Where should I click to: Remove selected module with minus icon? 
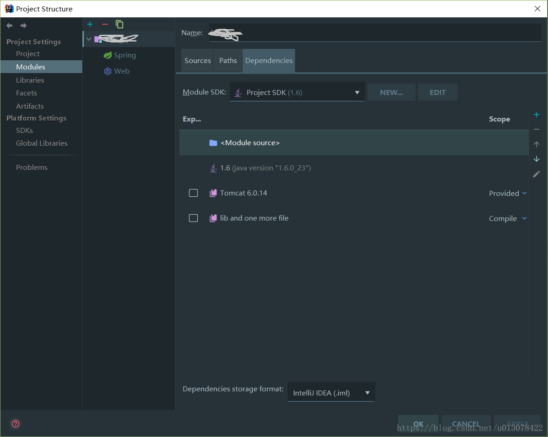click(x=105, y=24)
